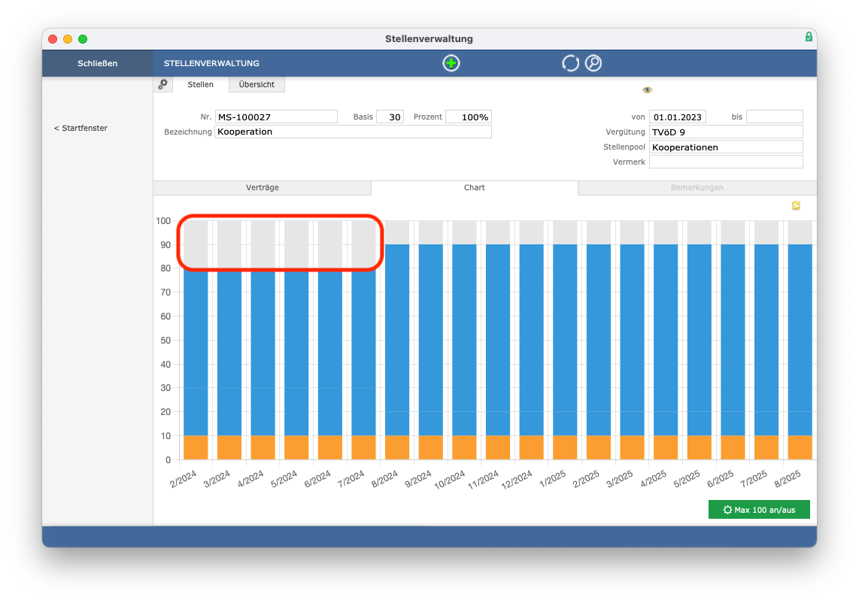Click the STELLENVERWALTUNG header label

(211, 63)
